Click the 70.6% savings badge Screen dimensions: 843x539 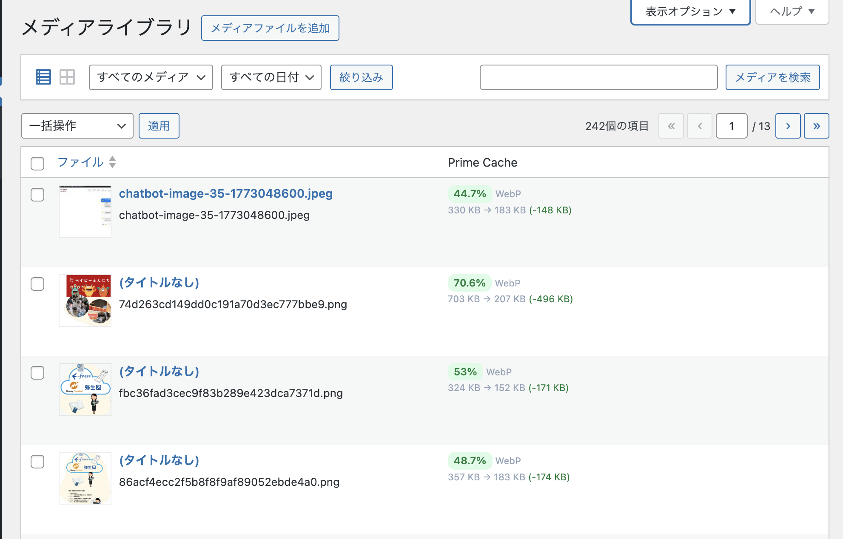coord(470,283)
